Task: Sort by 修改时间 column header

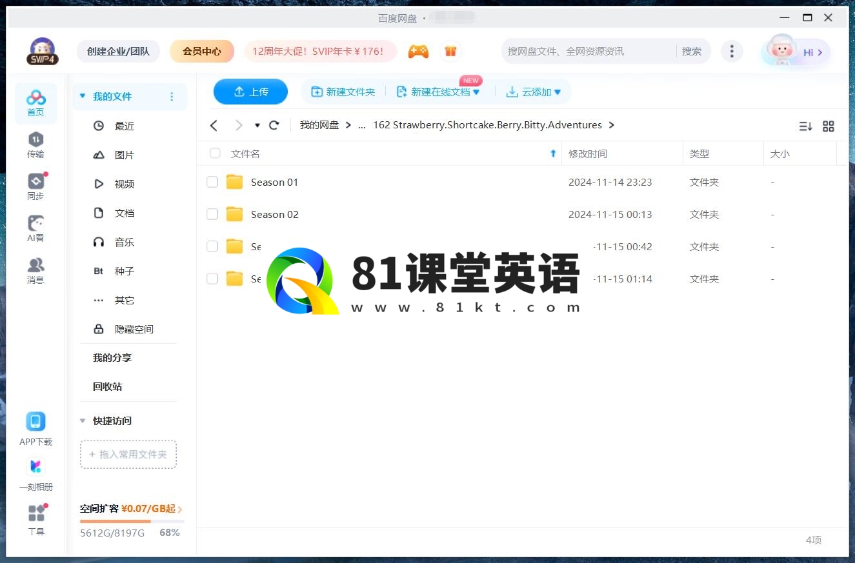Action: click(x=588, y=153)
